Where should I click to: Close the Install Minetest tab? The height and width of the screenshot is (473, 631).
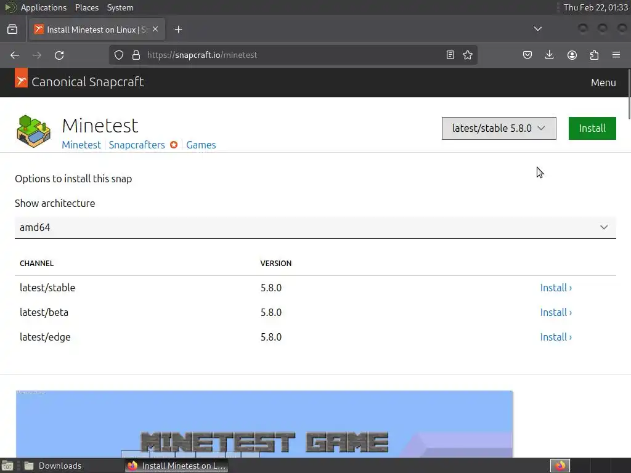click(155, 30)
